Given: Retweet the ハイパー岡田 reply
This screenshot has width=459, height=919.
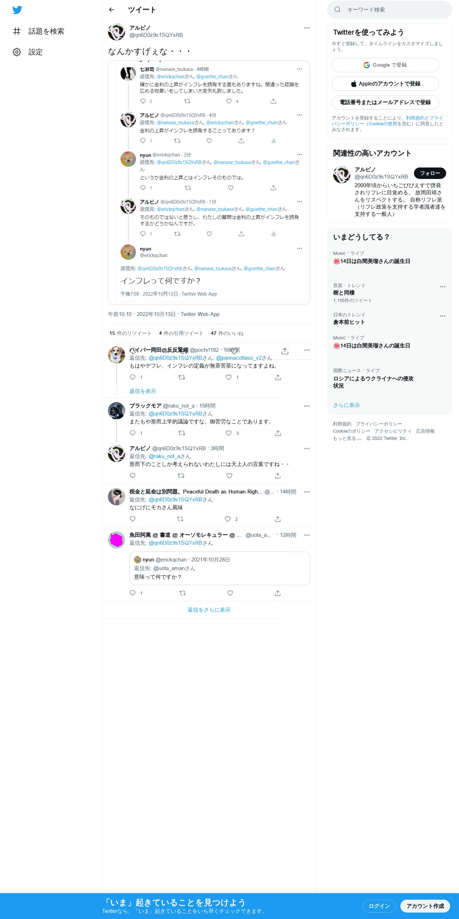Looking at the screenshot, I should [182, 377].
